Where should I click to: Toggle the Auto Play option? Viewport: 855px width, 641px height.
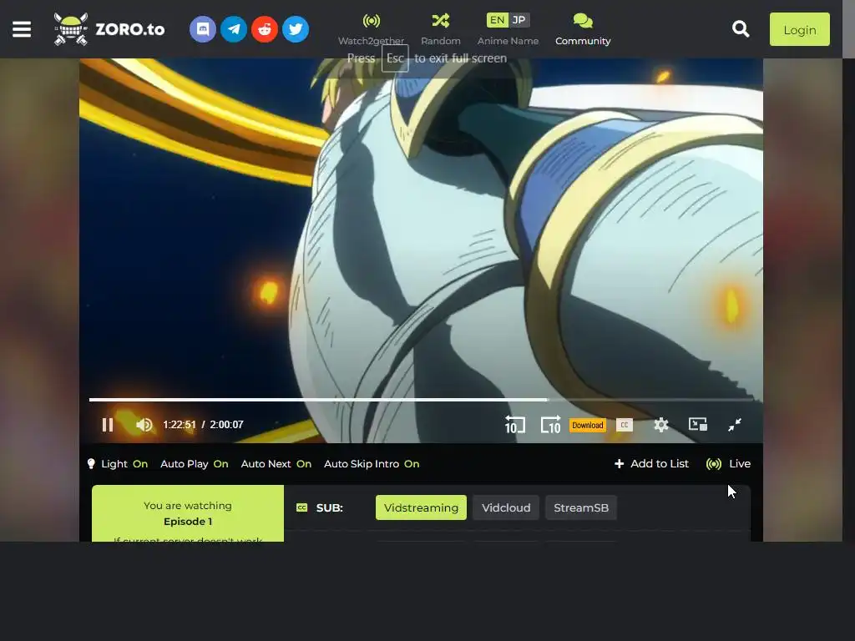point(194,464)
